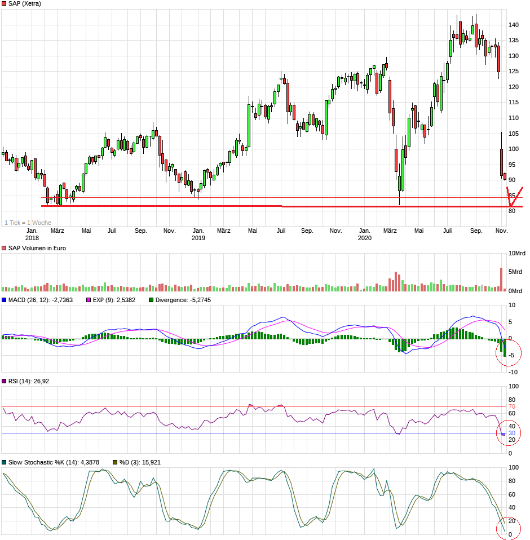
Task: Click the 'SAP Volumen in Euro' label
Action: tap(37, 249)
